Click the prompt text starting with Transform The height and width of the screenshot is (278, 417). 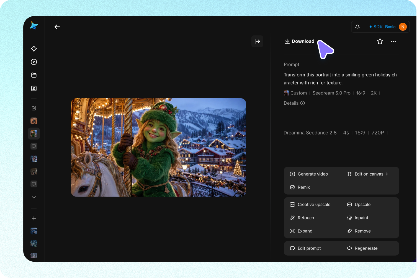click(x=340, y=79)
